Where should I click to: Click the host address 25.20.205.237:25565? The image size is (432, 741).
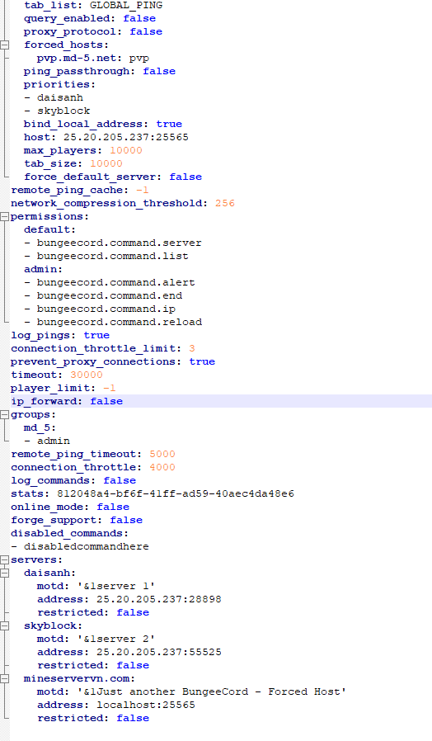(x=126, y=137)
